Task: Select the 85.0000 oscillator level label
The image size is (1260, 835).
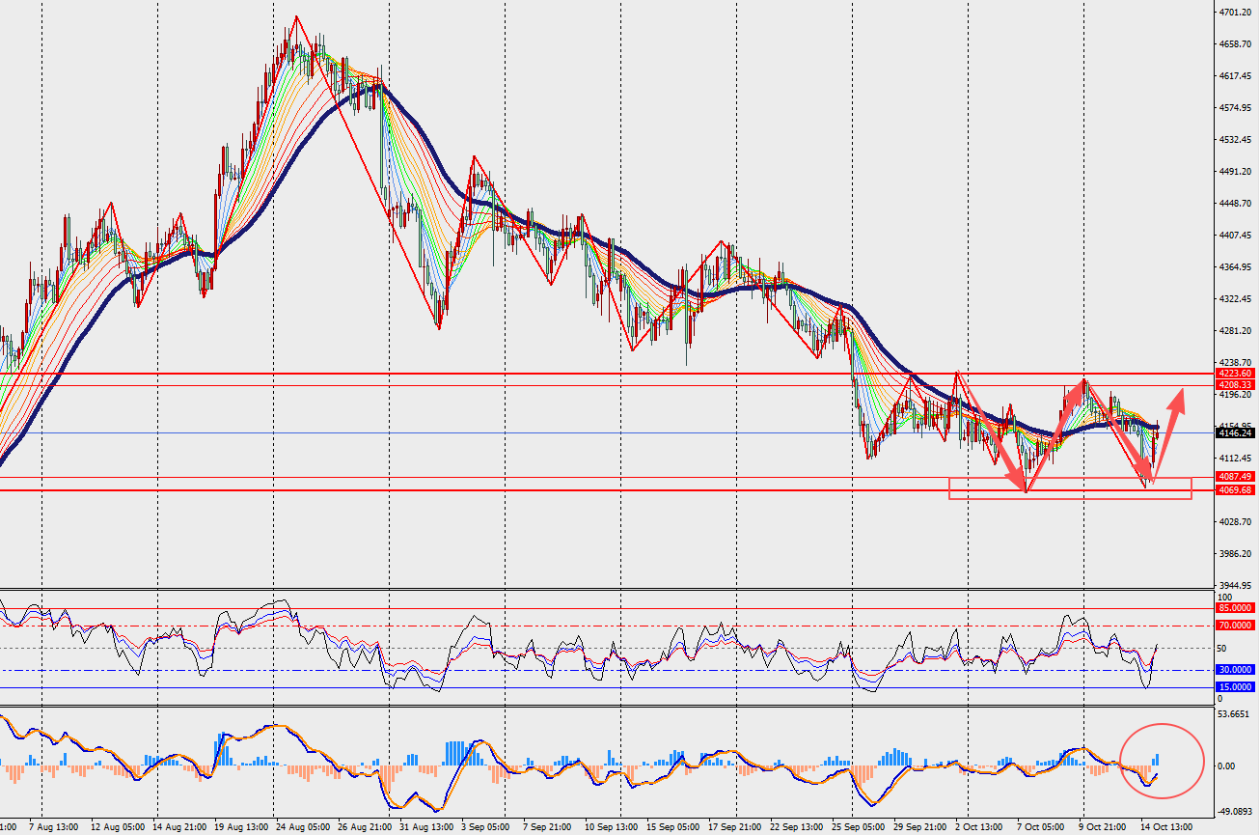Action: (x=1235, y=608)
